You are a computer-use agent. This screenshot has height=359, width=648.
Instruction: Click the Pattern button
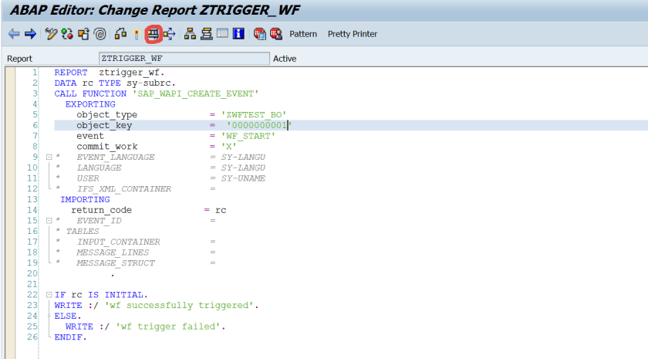click(x=303, y=34)
